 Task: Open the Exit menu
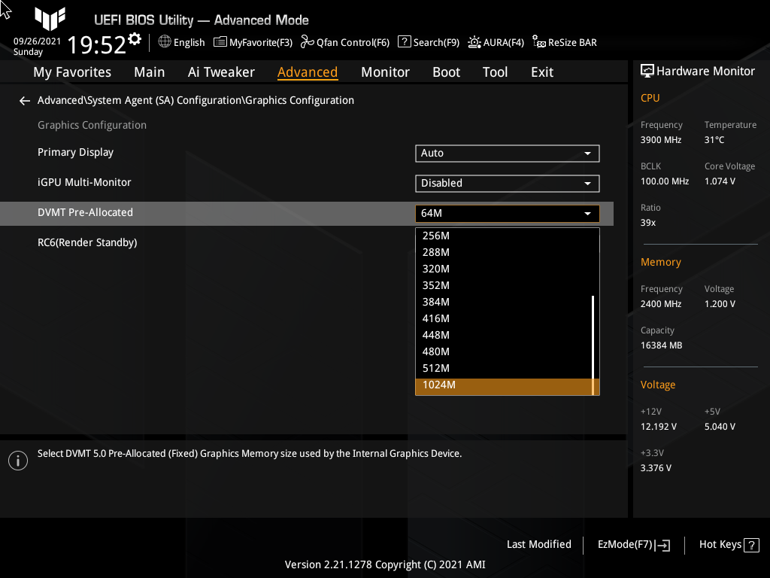(541, 71)
